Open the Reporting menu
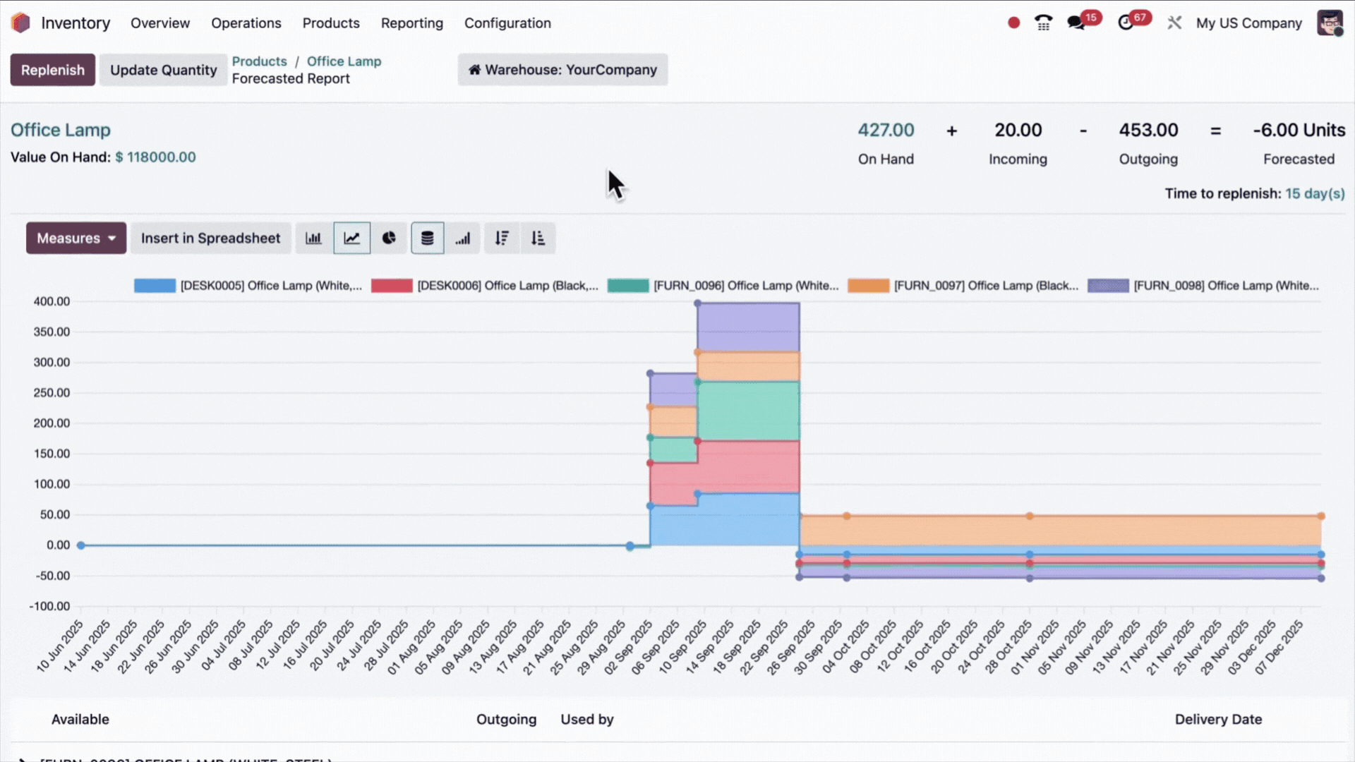The height and width of the screenshot is (762, 1355). [x=412, y=23]
